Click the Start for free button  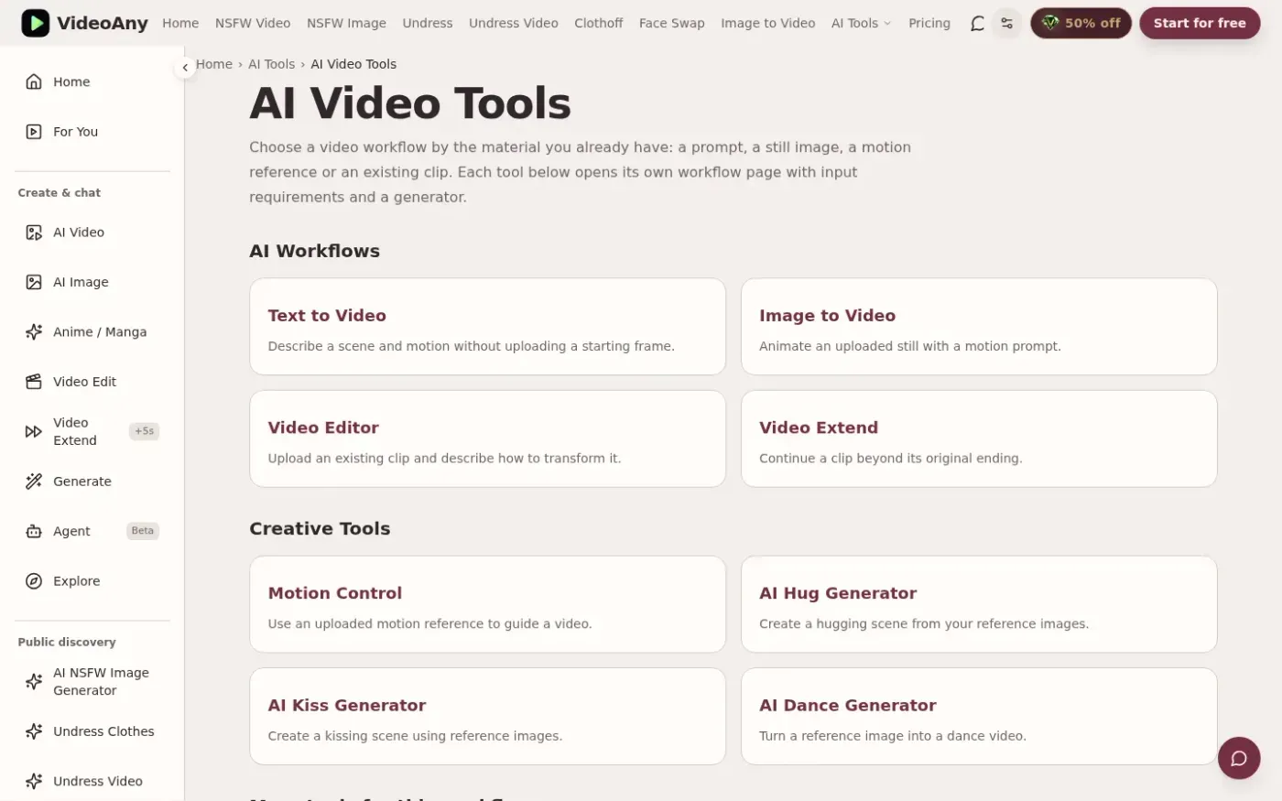[x=1200, y=23]
